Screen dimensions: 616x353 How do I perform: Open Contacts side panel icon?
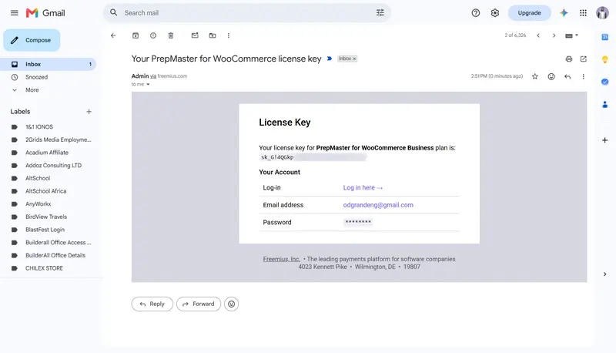pyautogui.click(x=605, y=105)
